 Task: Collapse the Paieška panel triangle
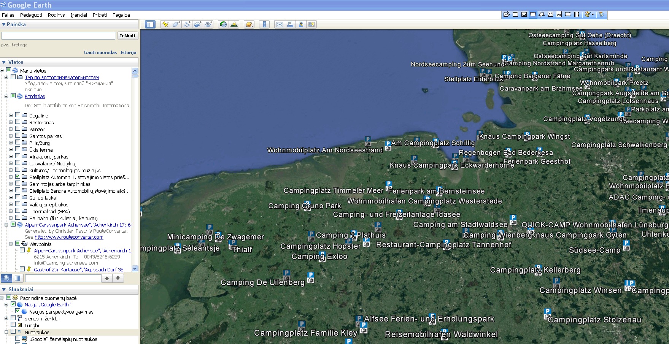coord(4,24)
